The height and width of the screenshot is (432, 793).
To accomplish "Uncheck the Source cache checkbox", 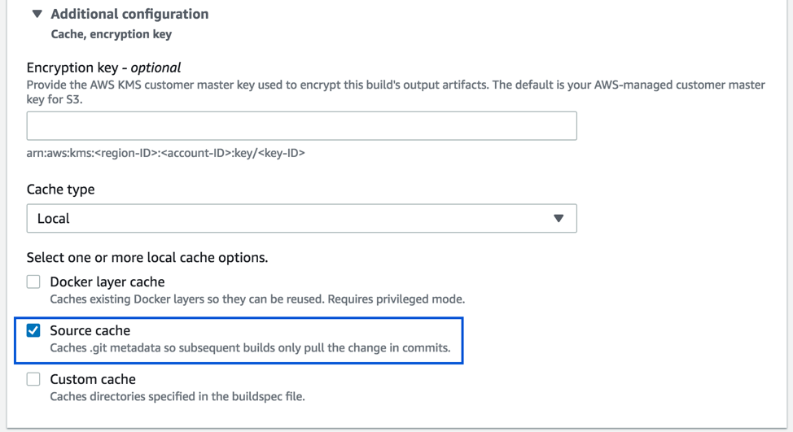I will click(33, 330).
